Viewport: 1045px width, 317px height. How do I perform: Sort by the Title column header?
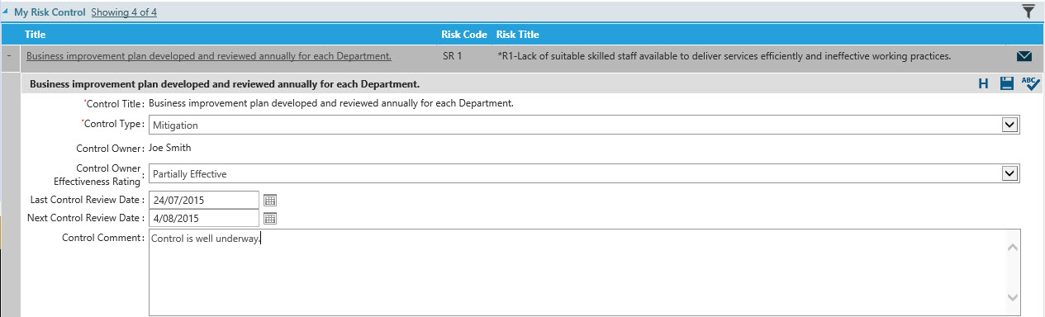[36, 35]
